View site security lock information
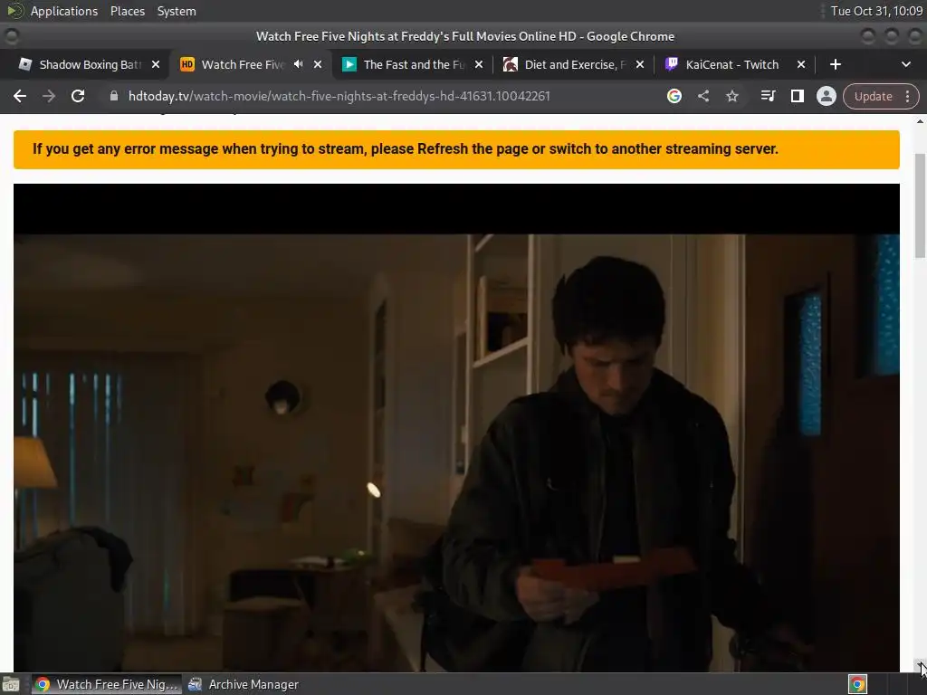 click(x=114, y=96)
